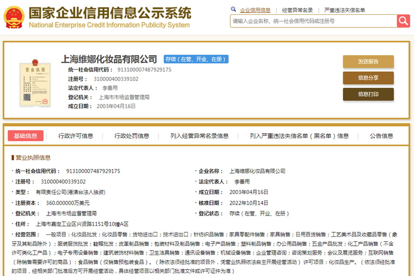Image resolution: width=414 pixels, height=276 pixels.
Task: Click the national emblem logo
Action: 14,17
